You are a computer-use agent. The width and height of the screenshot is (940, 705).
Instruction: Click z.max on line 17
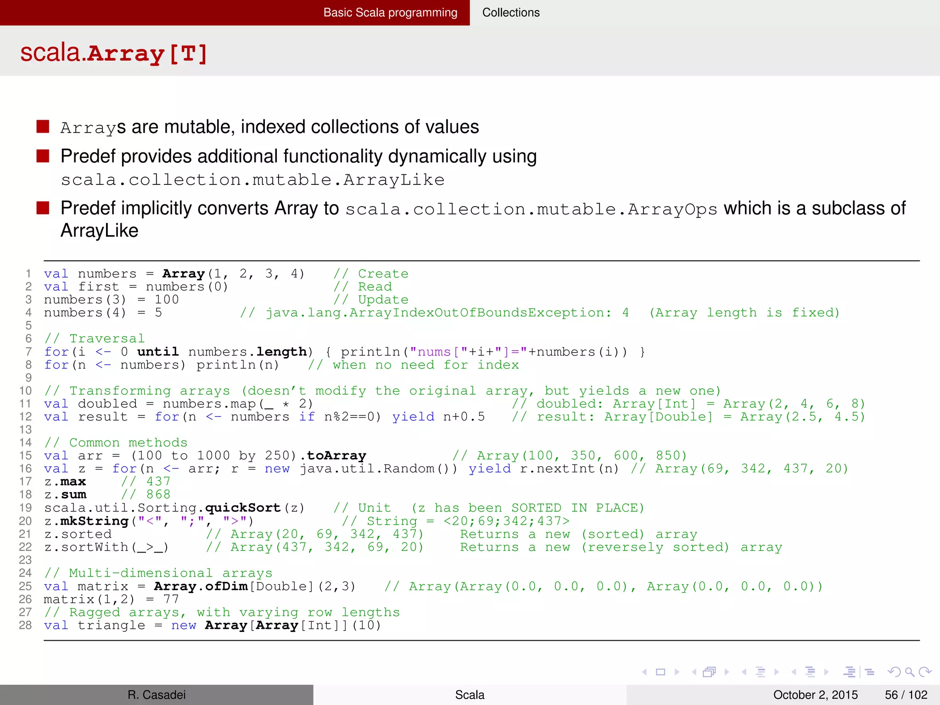coord(65,482)
